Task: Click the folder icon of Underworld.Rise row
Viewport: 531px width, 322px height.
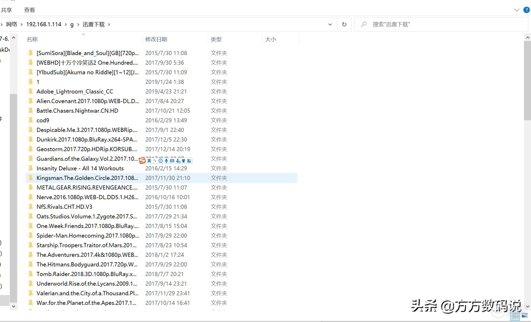Action: point(31,284)
